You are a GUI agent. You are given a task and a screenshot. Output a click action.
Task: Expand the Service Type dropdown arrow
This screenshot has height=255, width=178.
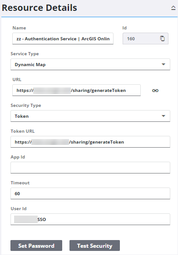(163, 64)
